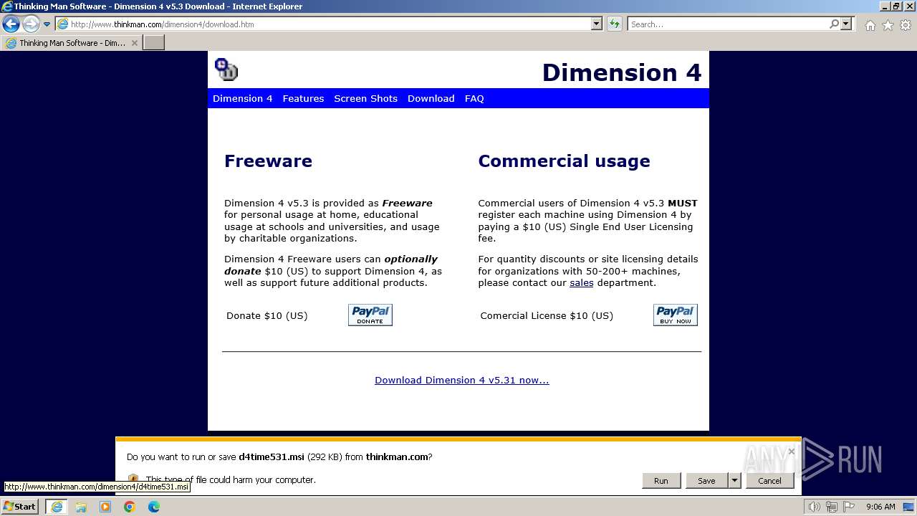
Task: Minimize the Internet Explorer window
Action: coord(885,6)
